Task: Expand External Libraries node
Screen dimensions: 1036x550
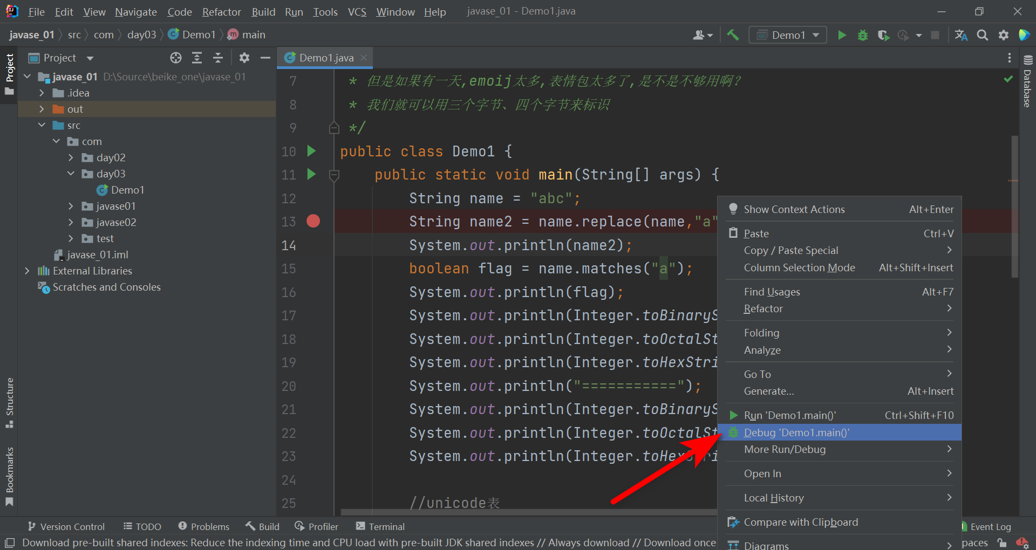Action: point(27,271)
